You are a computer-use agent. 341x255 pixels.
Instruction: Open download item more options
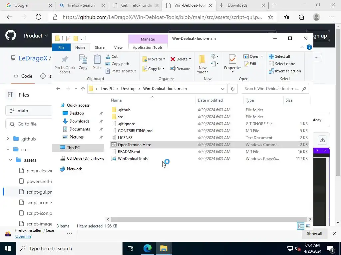(x=69, y=234)
